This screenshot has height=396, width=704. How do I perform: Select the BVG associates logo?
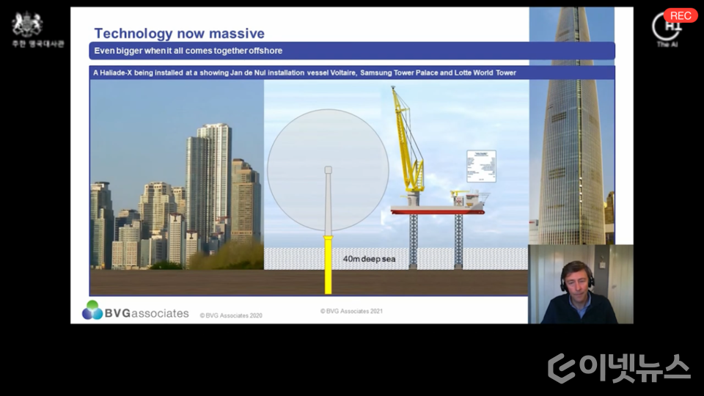[136, 311]
